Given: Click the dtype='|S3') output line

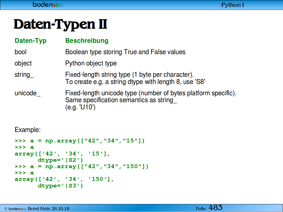Looking at the screenshot, I should coord(60,185).
